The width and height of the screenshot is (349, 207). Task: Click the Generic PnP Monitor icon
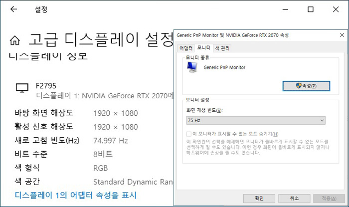click(192, 67)
